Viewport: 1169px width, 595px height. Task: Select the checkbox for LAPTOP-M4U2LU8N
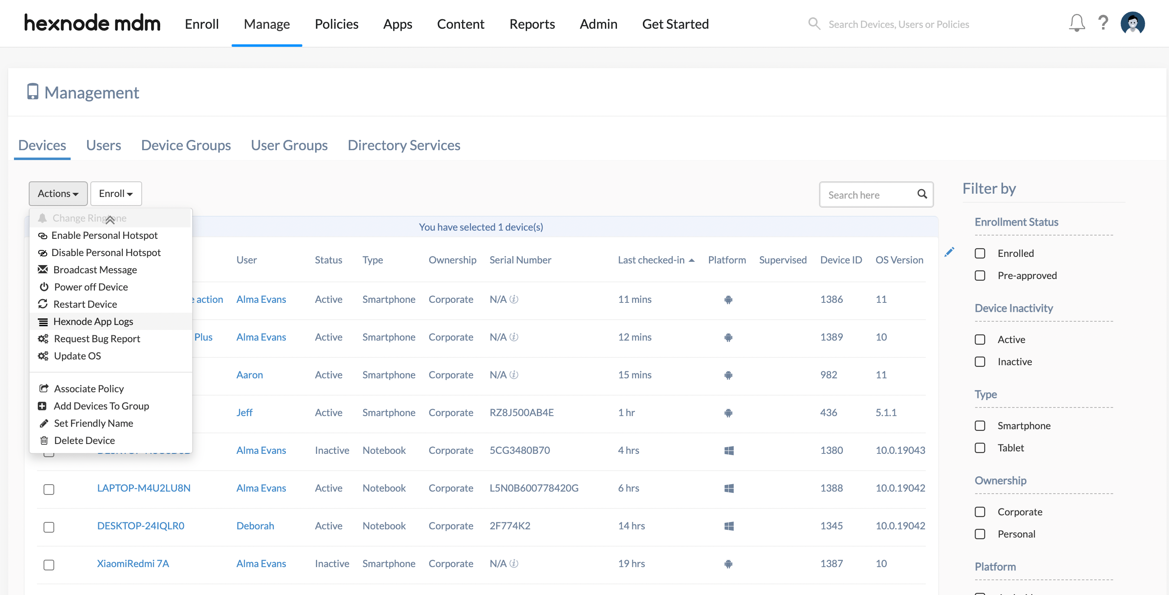pos(49,489)
